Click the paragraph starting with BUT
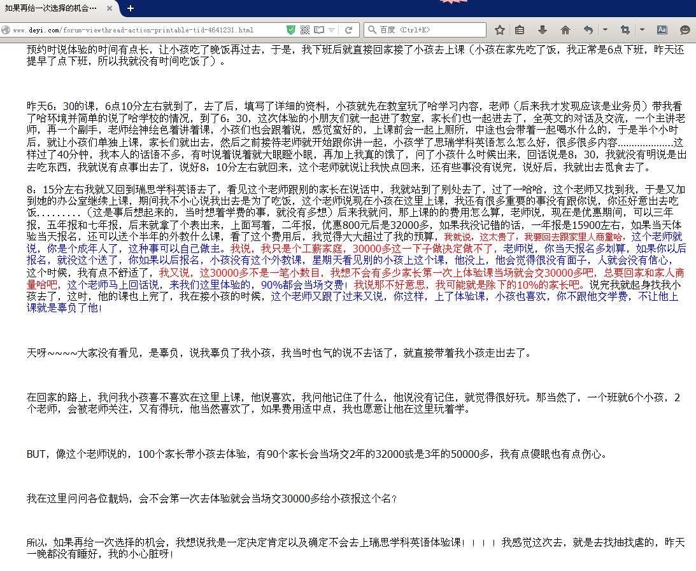This screenshot has height=571, width=696. coord(316,455)
